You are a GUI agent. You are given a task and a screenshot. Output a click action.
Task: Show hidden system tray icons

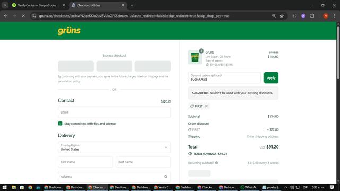click(x=286, y=187)
